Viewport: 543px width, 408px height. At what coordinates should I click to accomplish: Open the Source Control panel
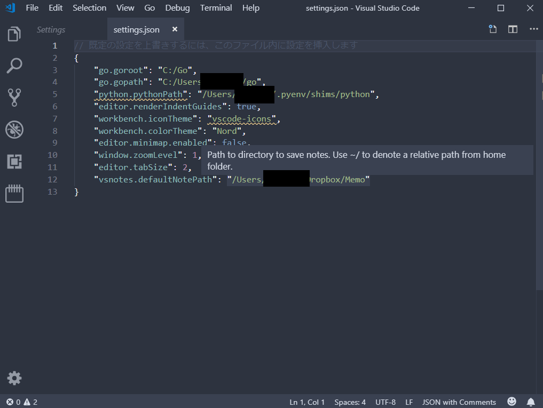(13, 97)
